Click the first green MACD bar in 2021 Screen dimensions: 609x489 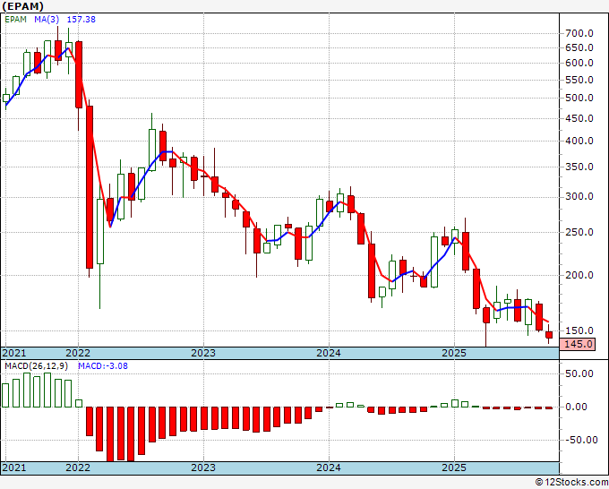point(5,395)
